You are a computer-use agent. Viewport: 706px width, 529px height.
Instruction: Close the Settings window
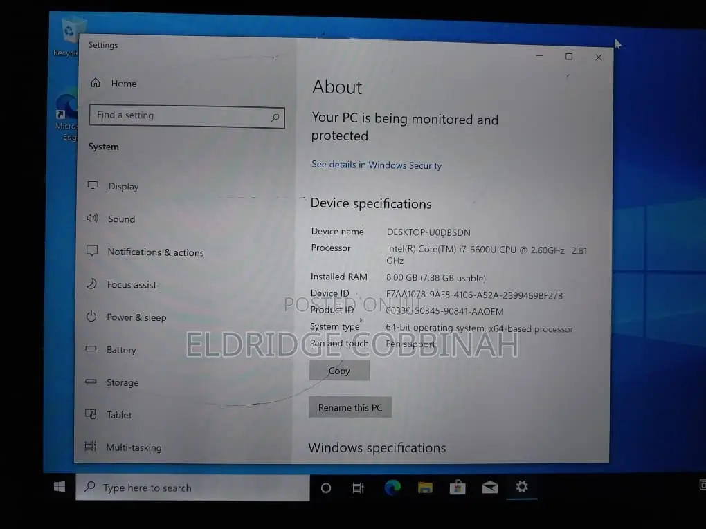599,57
